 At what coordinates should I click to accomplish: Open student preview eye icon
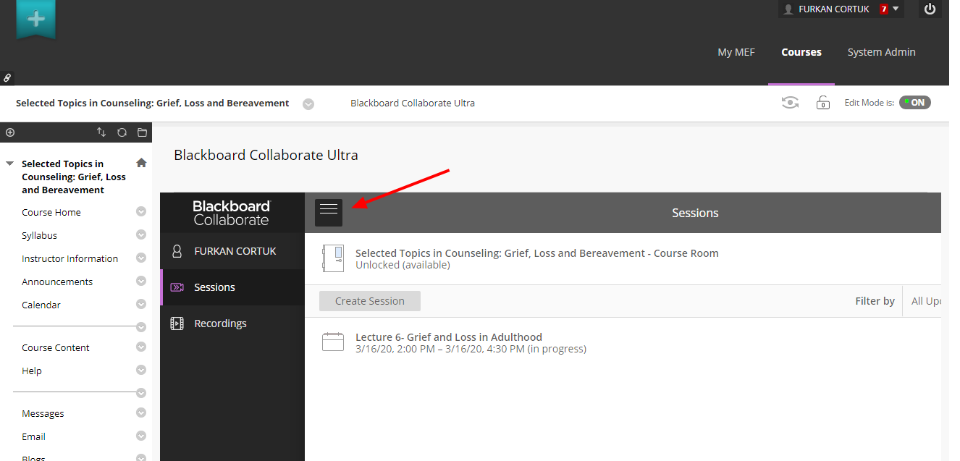790,103
